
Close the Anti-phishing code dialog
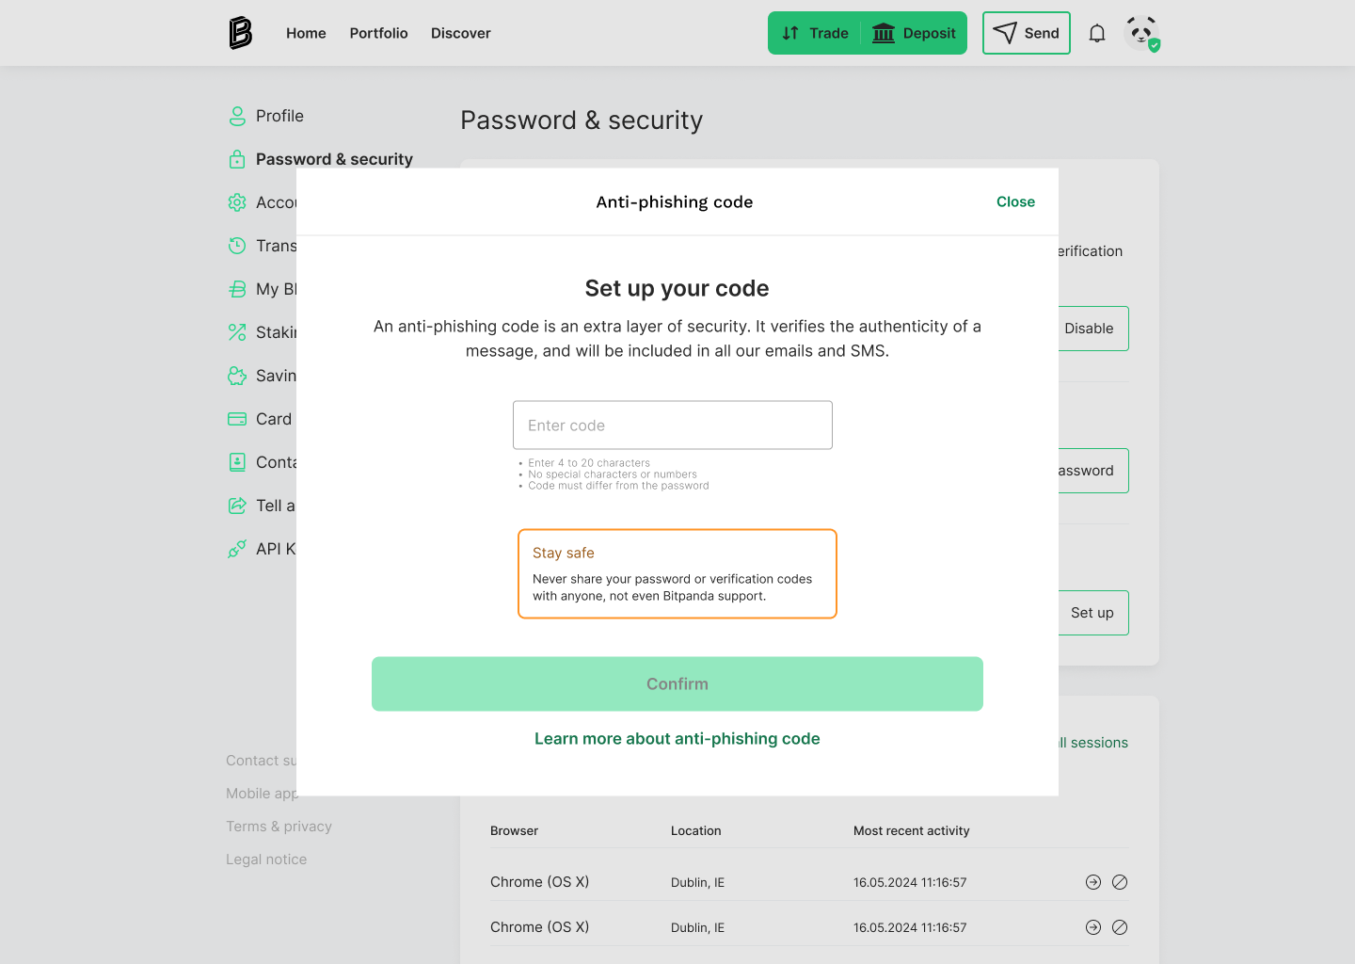1015,201
